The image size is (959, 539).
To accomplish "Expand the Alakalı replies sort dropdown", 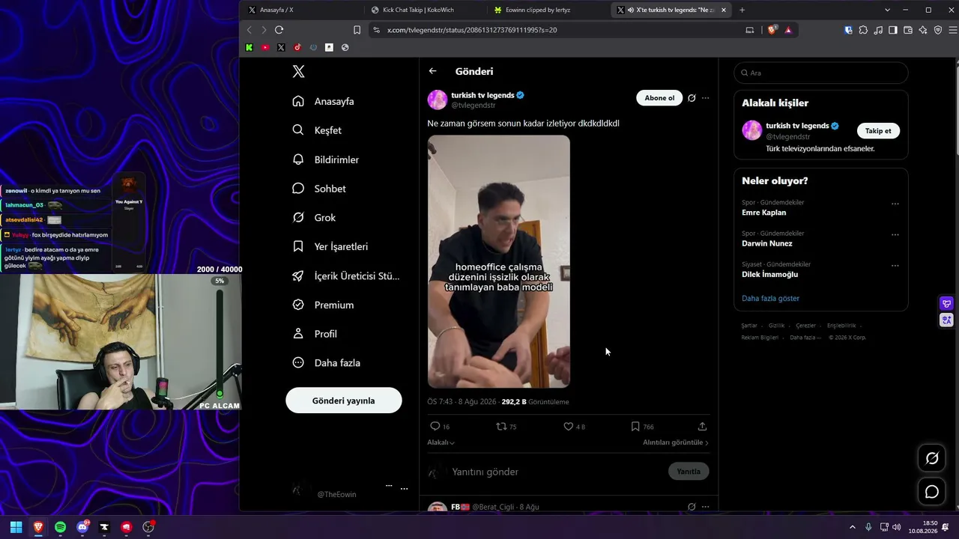I will pos(441,442).
